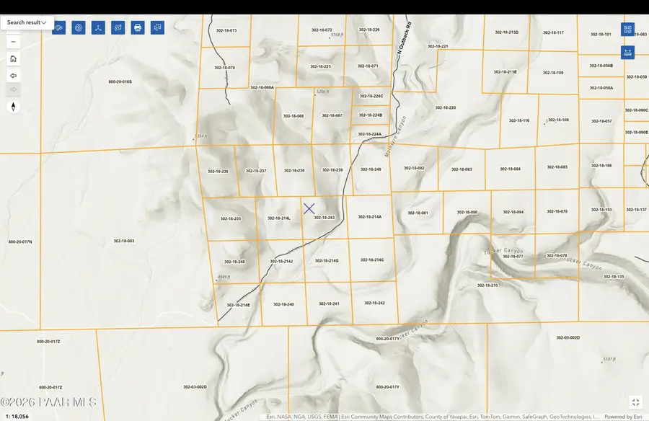Viewport: 649px width, 421px height.
Task: Select parcel 302-18-243 on the map
Action: pos(324,218)
